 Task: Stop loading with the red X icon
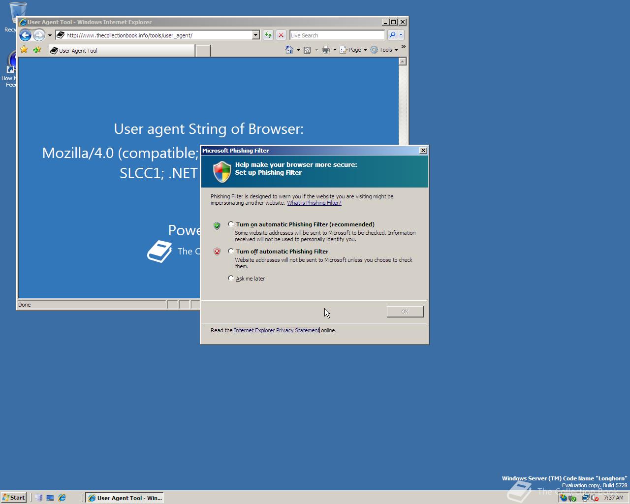click(281, 35)
